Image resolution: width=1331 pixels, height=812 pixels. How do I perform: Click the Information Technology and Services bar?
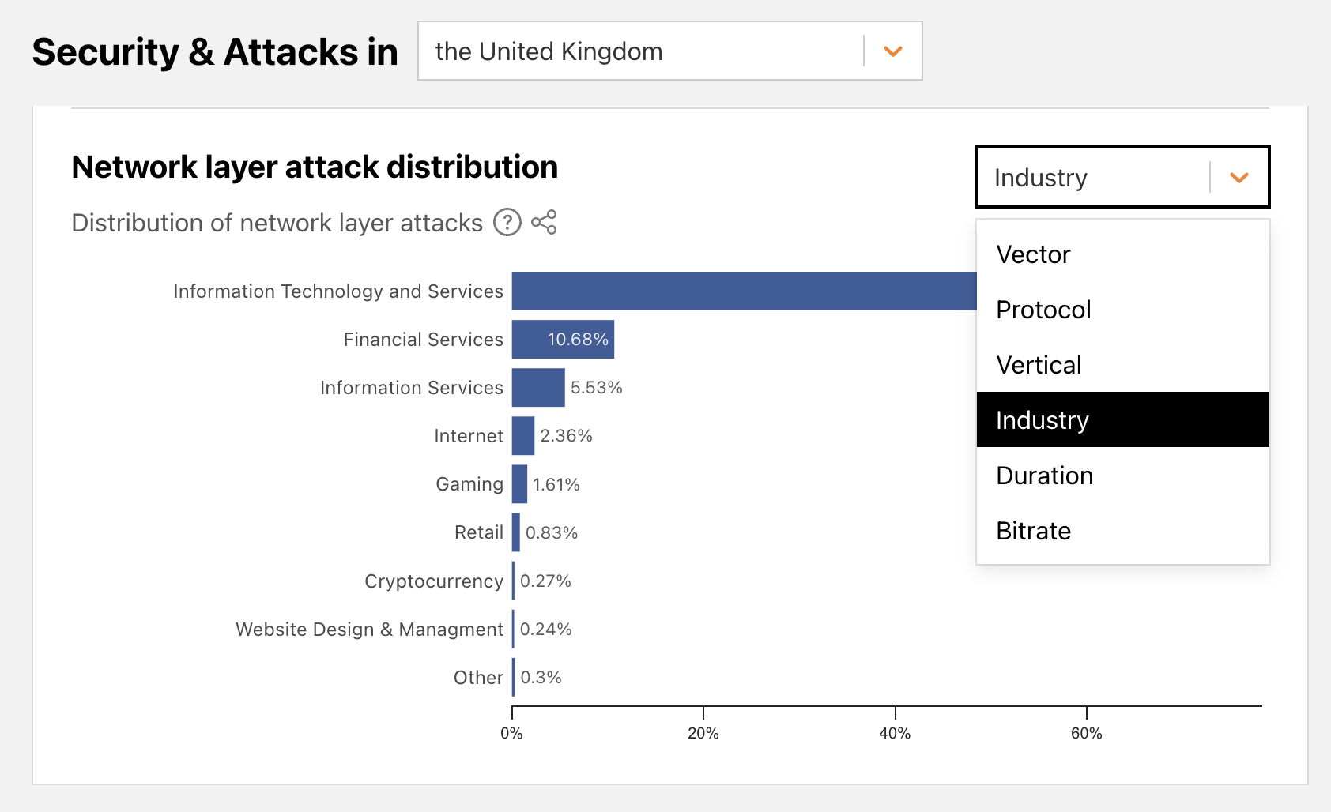(743, 291)
